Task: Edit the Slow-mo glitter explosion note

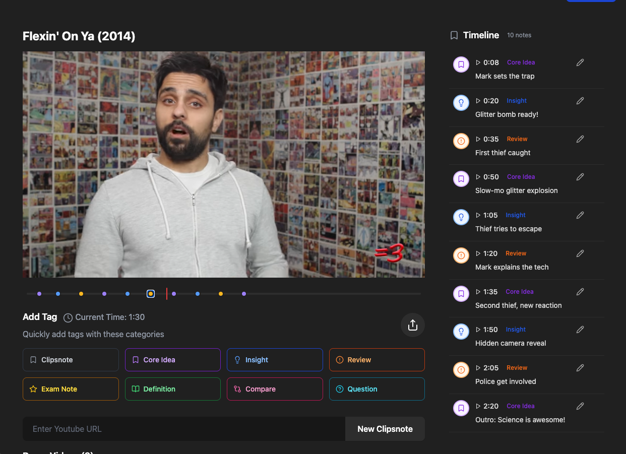Action: point(580,177)
